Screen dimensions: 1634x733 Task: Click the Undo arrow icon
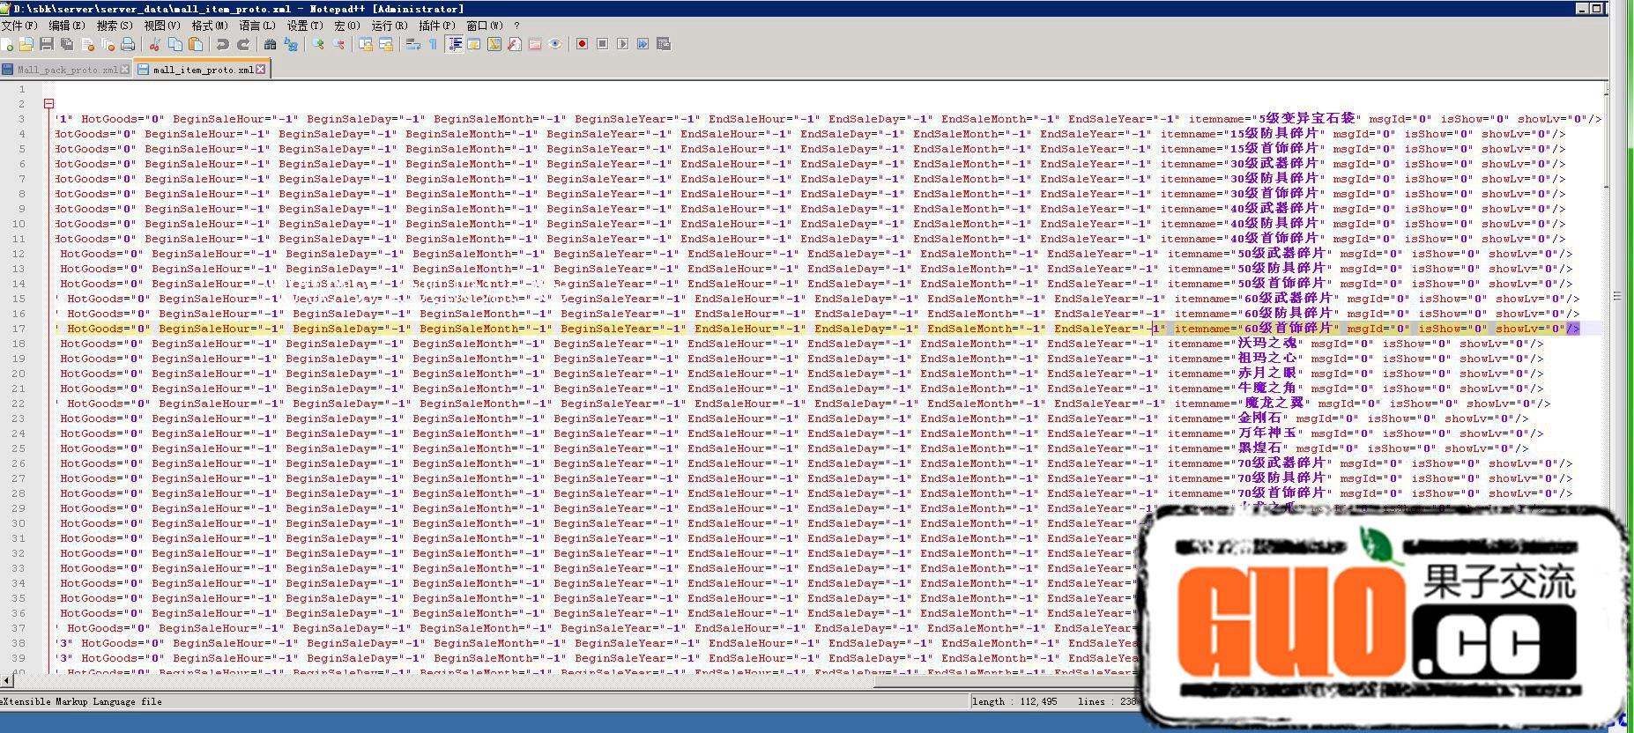[223, 44]
